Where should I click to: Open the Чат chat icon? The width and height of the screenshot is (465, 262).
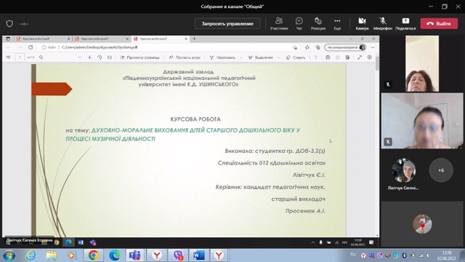299,23
